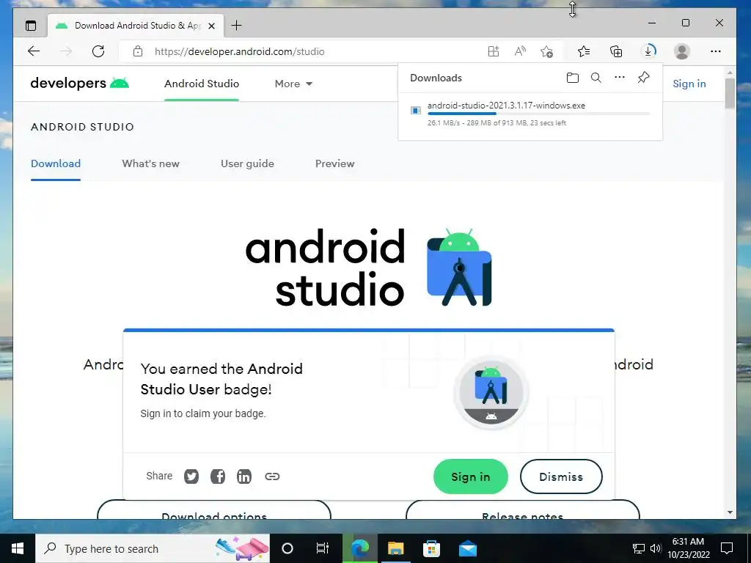Click the Sign in link in the header

point(689,84)
